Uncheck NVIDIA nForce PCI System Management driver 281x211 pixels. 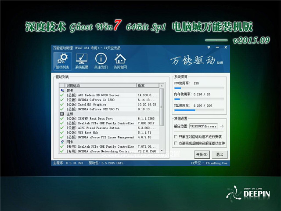[x=62, y=137]
